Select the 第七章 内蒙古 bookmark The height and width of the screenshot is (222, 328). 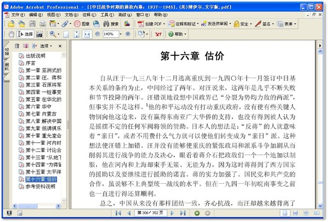[x=41, y=114]
